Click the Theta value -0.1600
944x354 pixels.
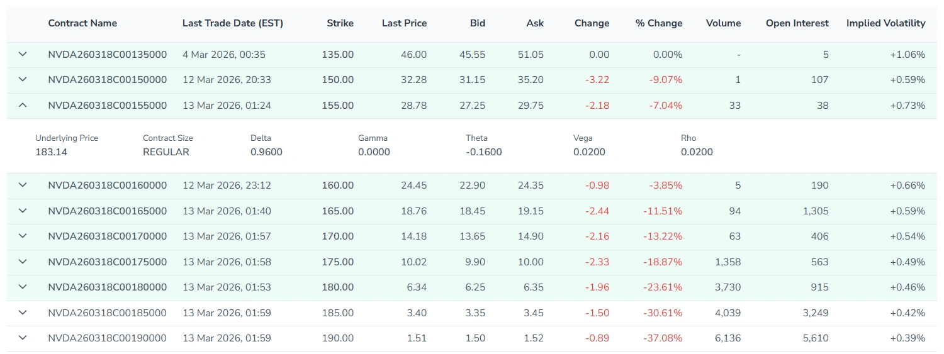pyautogui.click(x=484, y=152)
